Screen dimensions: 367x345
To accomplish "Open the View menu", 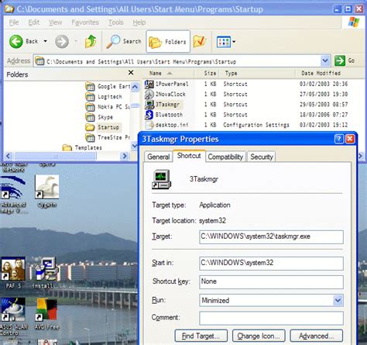I will (55, 22).
